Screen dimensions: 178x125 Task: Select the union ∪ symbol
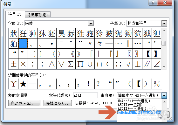tap(90, 64)
